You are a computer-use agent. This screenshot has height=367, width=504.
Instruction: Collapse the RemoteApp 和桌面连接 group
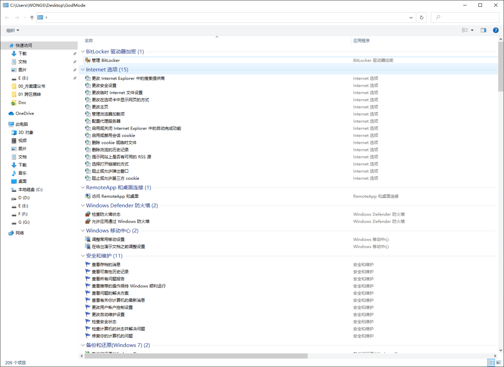tap(83, 188)
